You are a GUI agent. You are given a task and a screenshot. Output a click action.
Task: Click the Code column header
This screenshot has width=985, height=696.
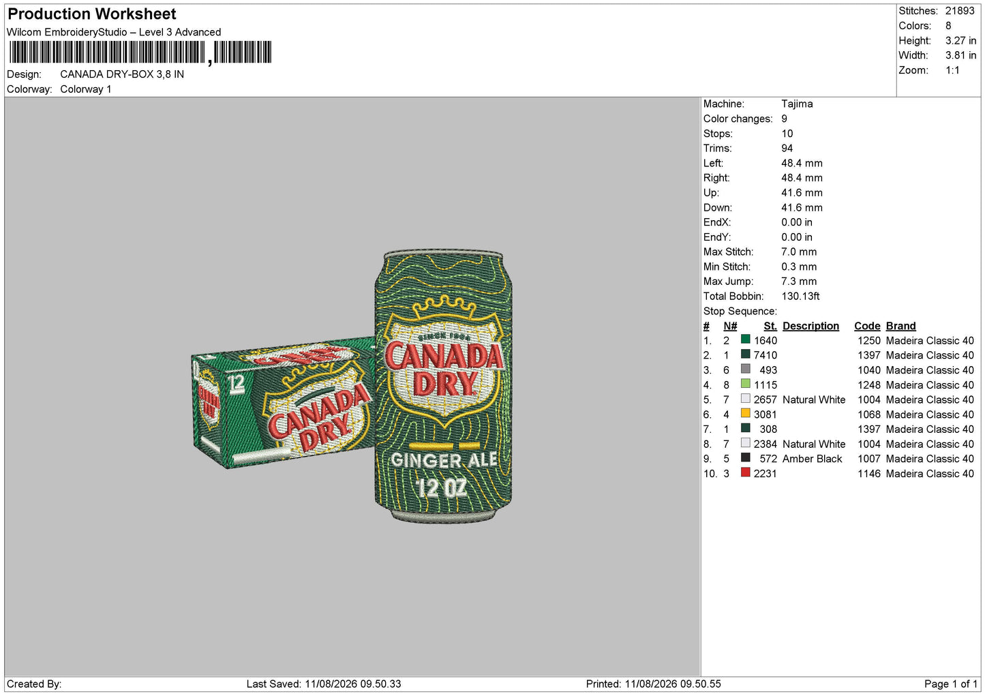(x=867, y=326)
